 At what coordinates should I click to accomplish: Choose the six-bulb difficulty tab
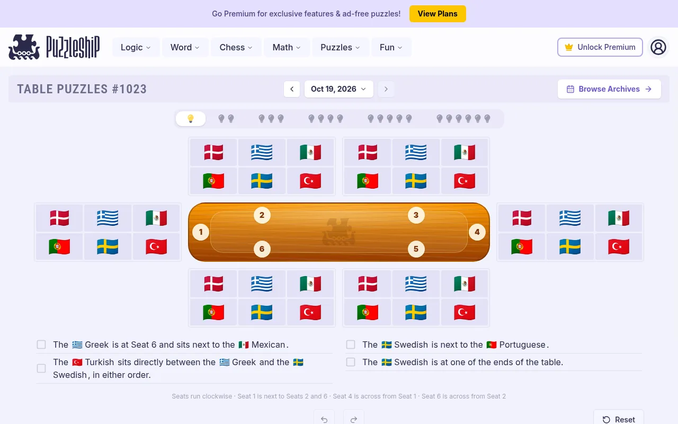point(463,119)
